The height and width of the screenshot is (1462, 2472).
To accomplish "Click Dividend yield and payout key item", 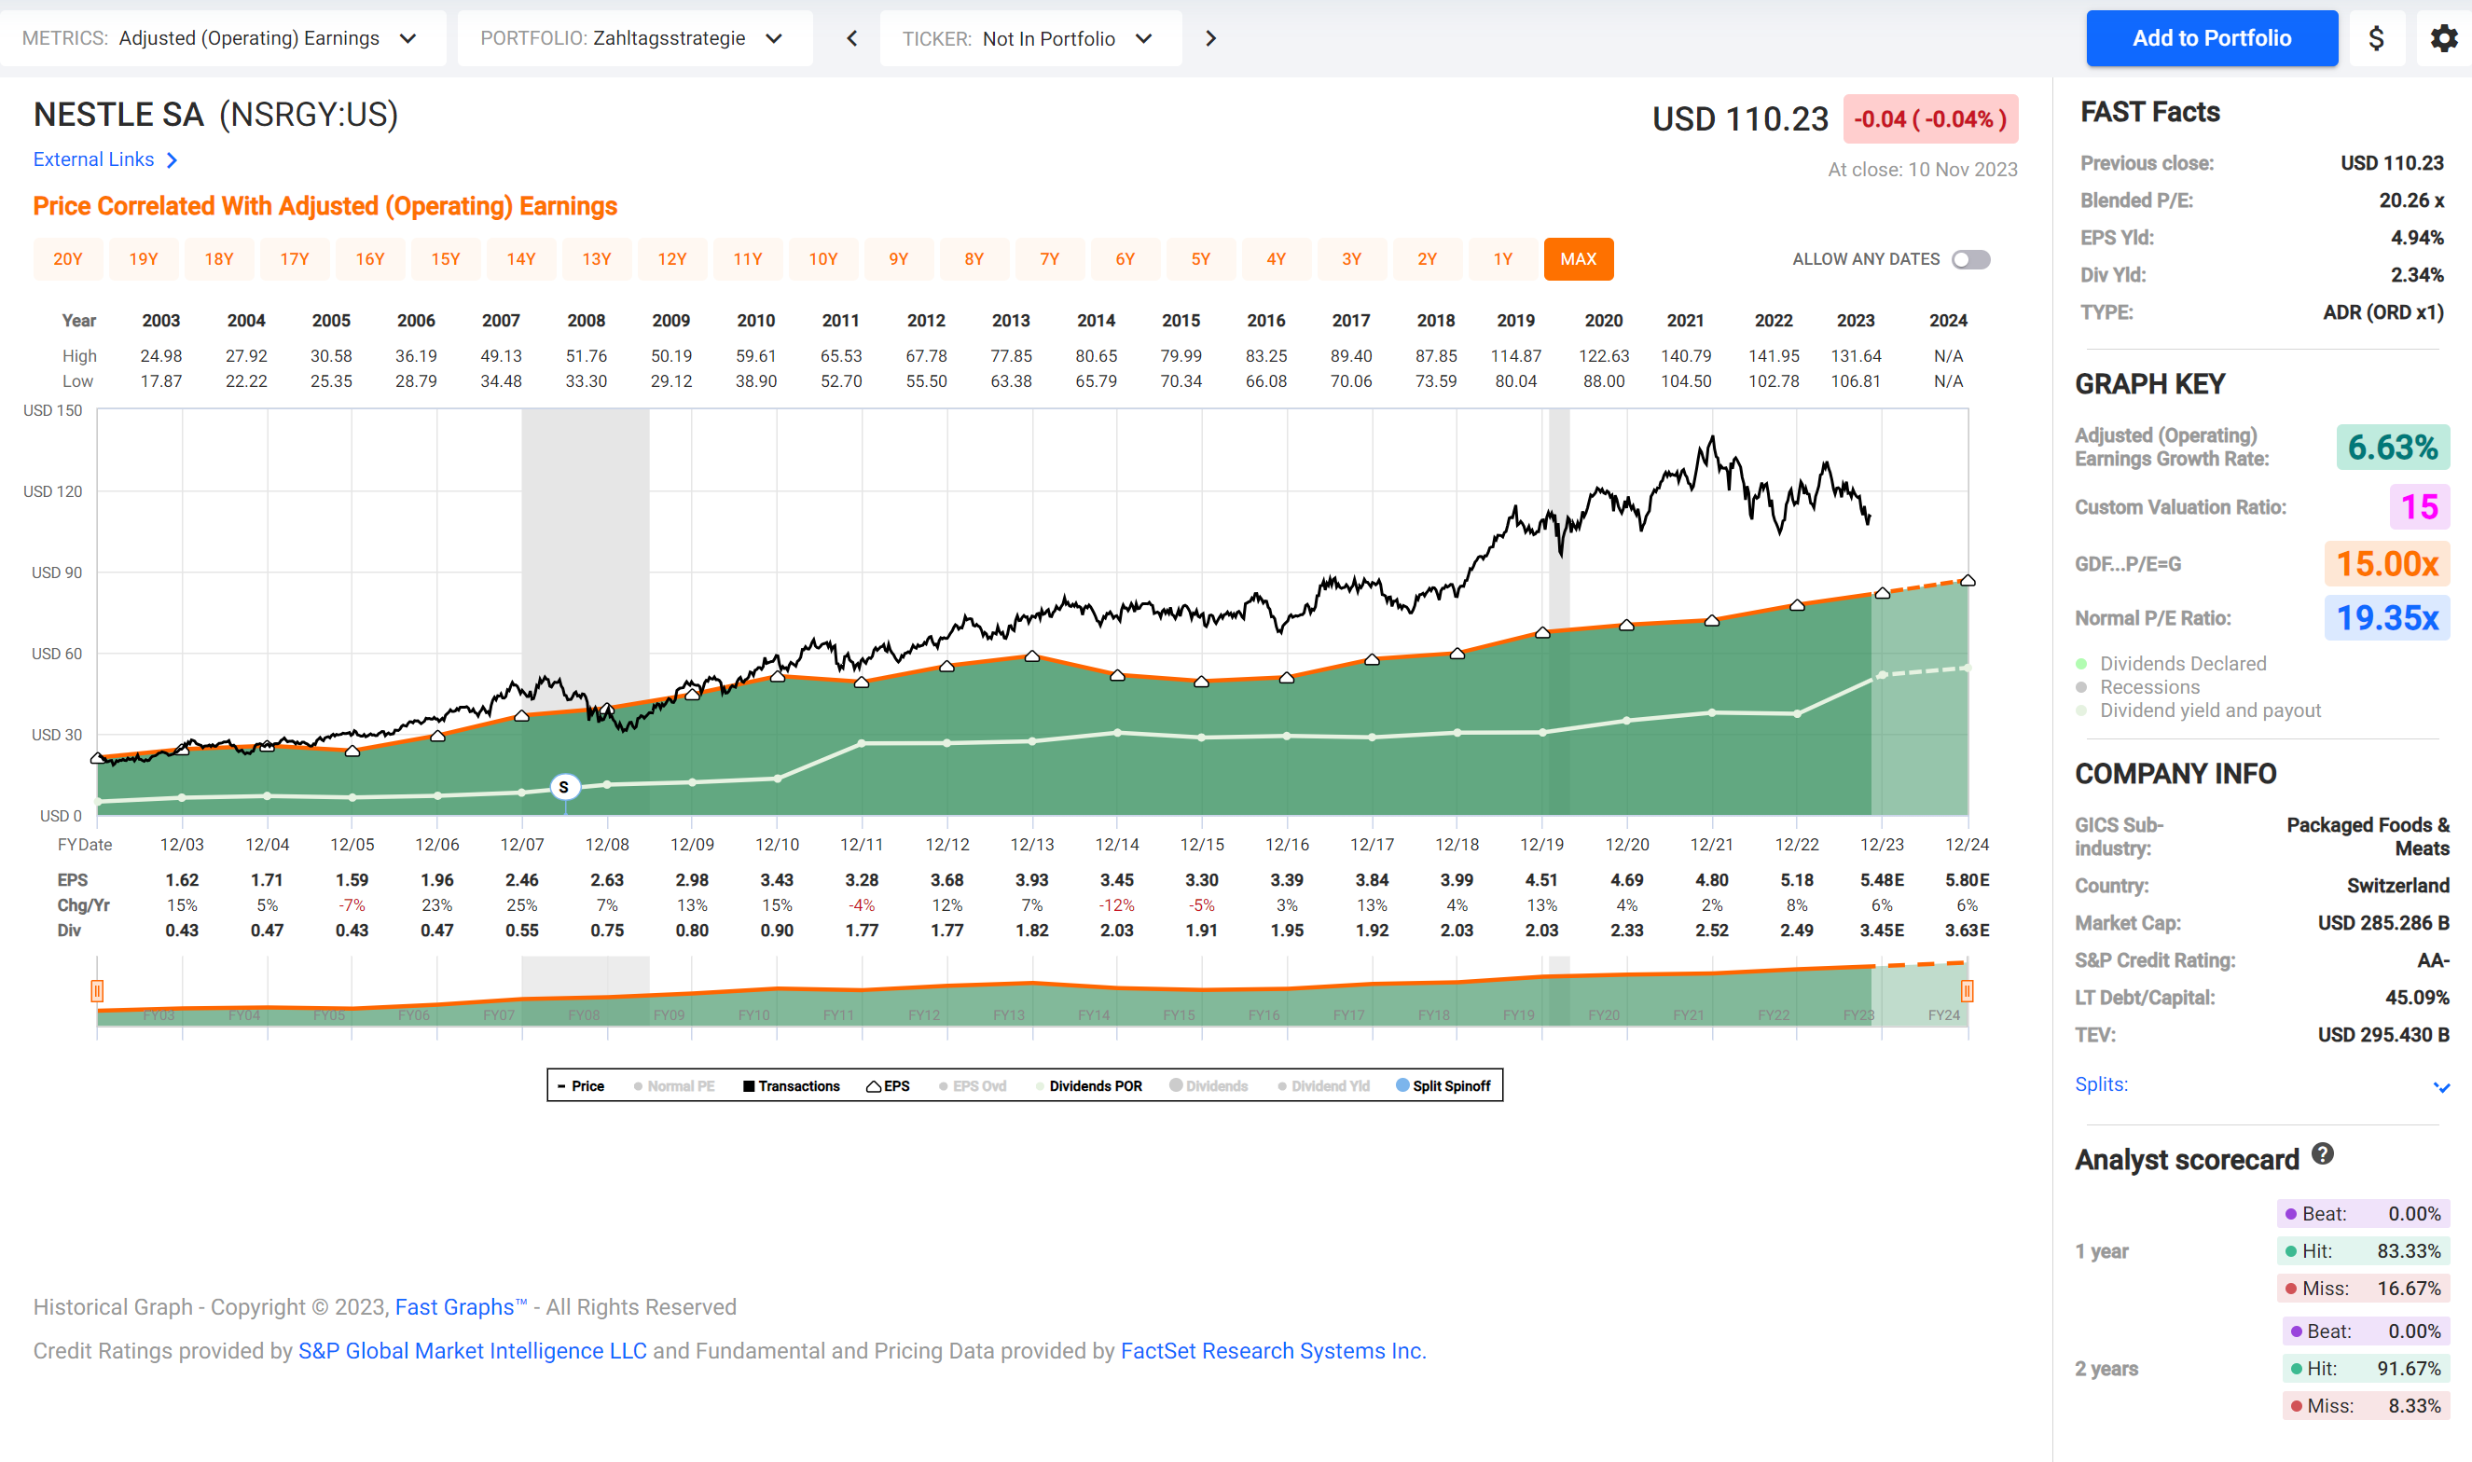I will click(x=2199, y=711).
